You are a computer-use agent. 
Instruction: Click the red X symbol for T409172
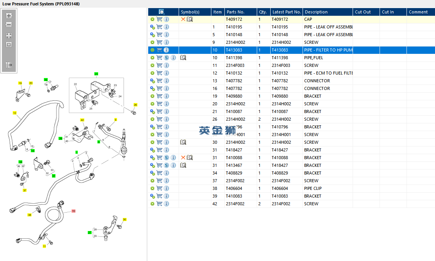(183, 19)
